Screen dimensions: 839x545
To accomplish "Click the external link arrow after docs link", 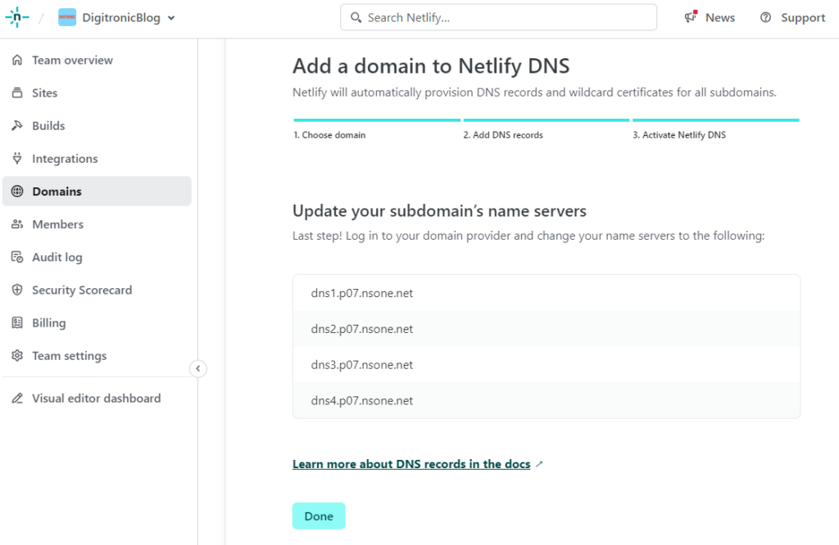I will click(539, 464).
